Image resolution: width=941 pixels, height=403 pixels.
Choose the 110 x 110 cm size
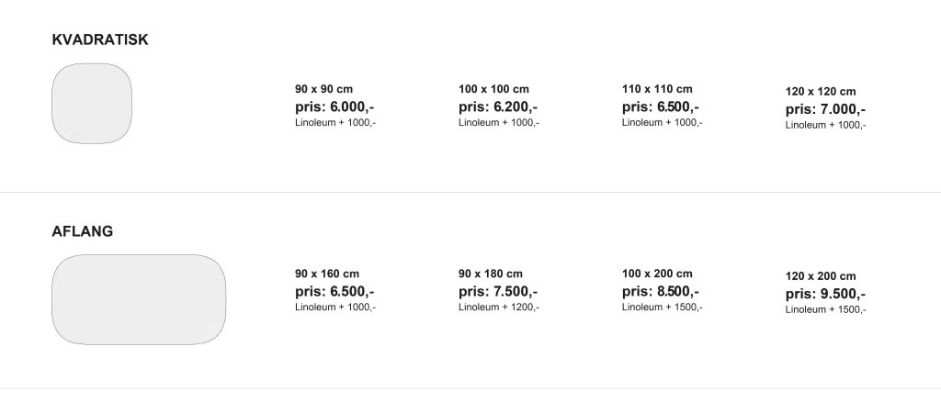[x=657, y=89]
